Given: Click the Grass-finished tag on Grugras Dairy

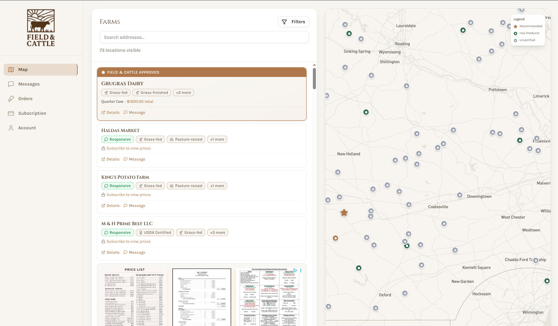Looking at the screenshot, I should tap(152, 93).
